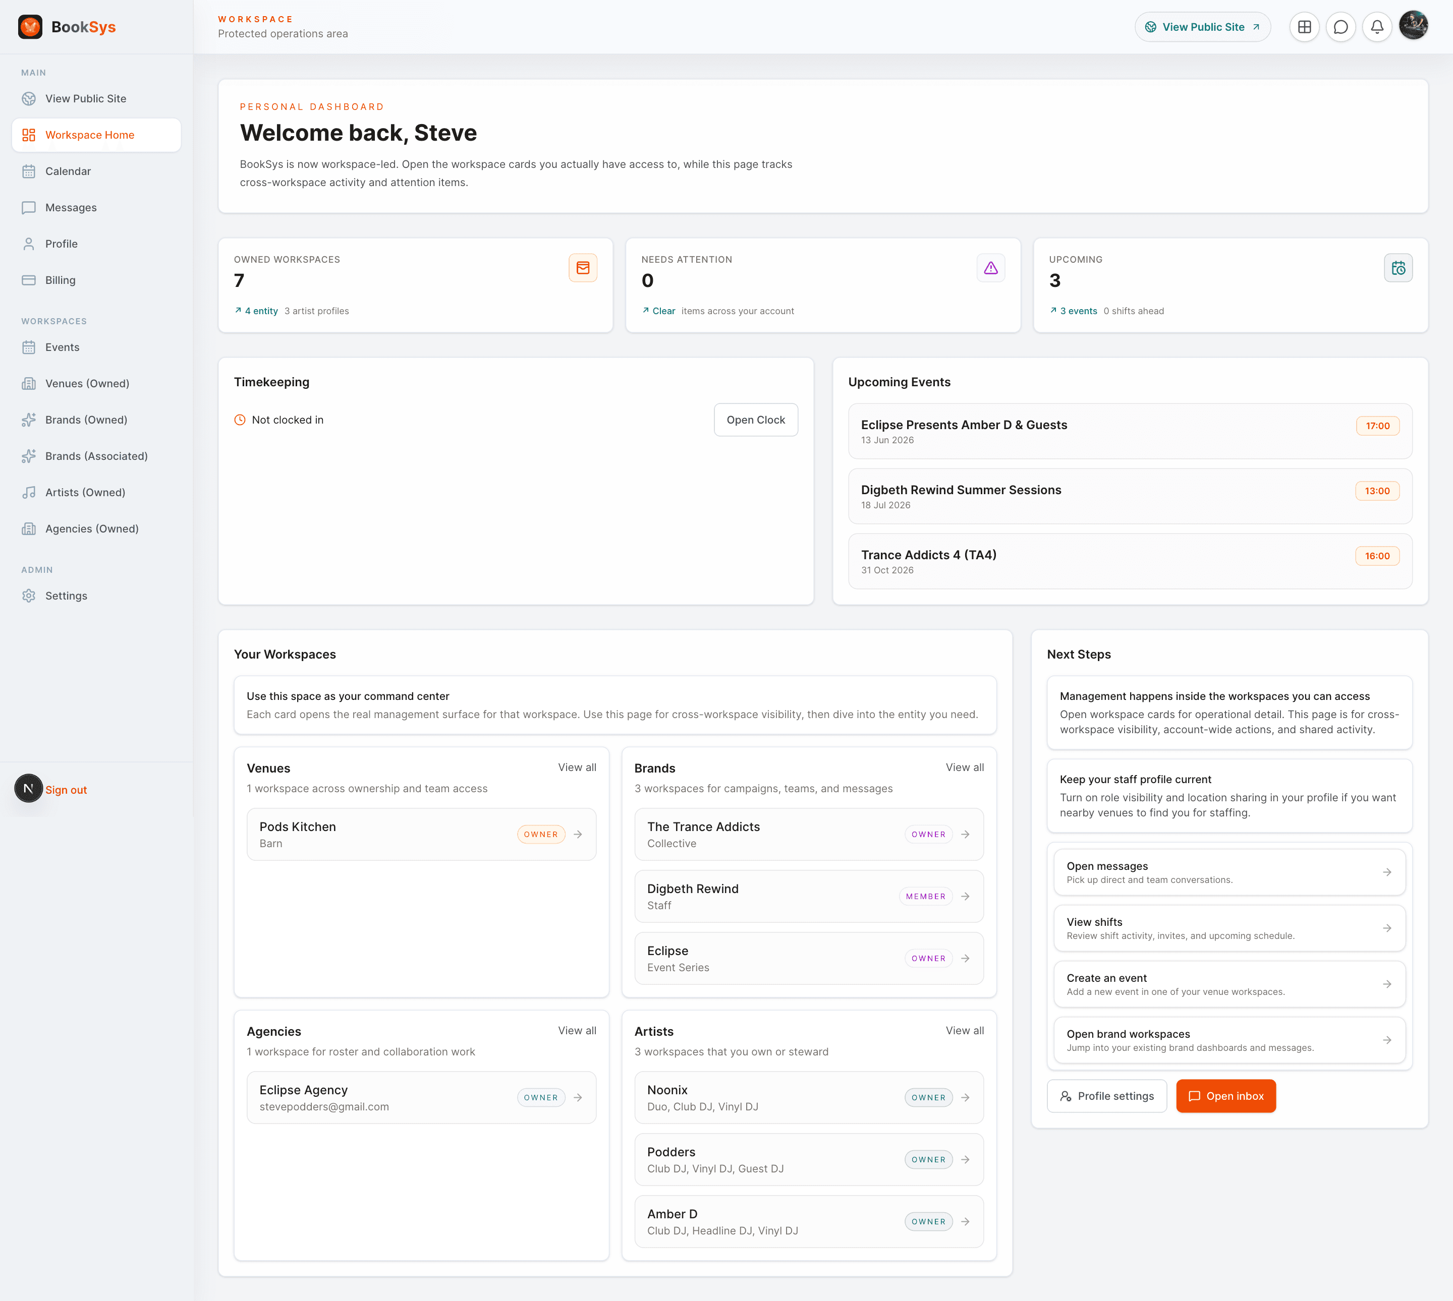Click MEMBER badge on Digbeth Rewind
This screenshot has height=1301, width=1453.
[925, 897]
